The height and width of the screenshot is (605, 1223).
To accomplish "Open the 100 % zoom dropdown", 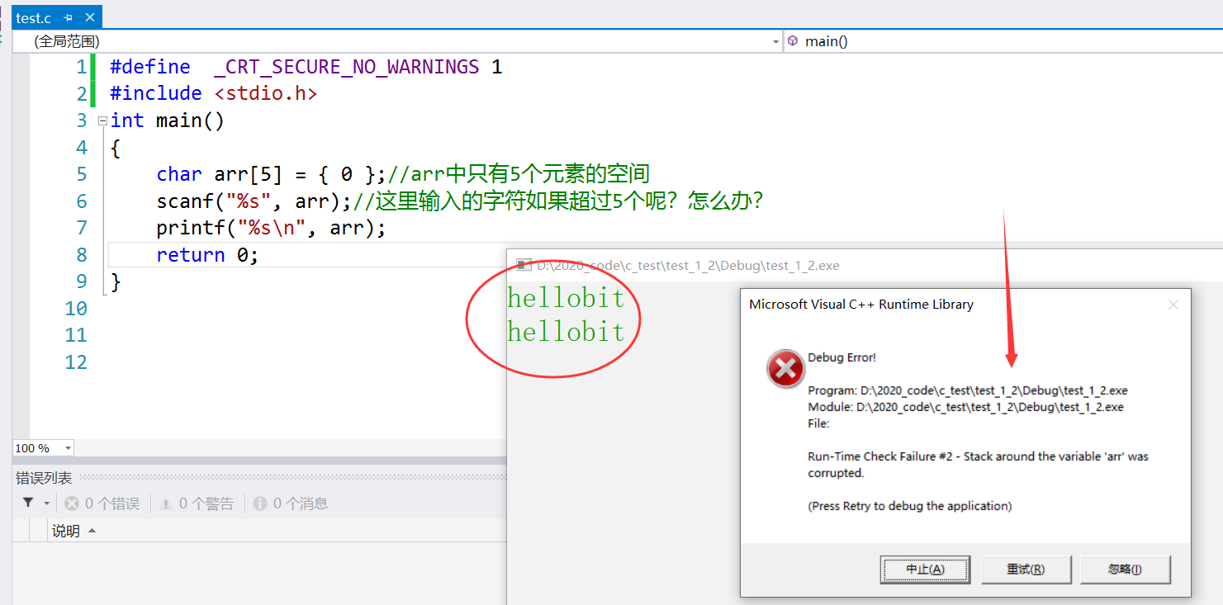I will click(68, 448).
